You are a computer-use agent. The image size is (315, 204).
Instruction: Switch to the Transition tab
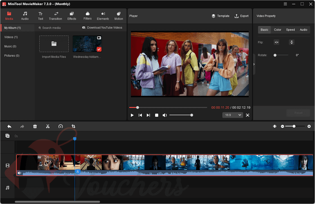point(55,16)
